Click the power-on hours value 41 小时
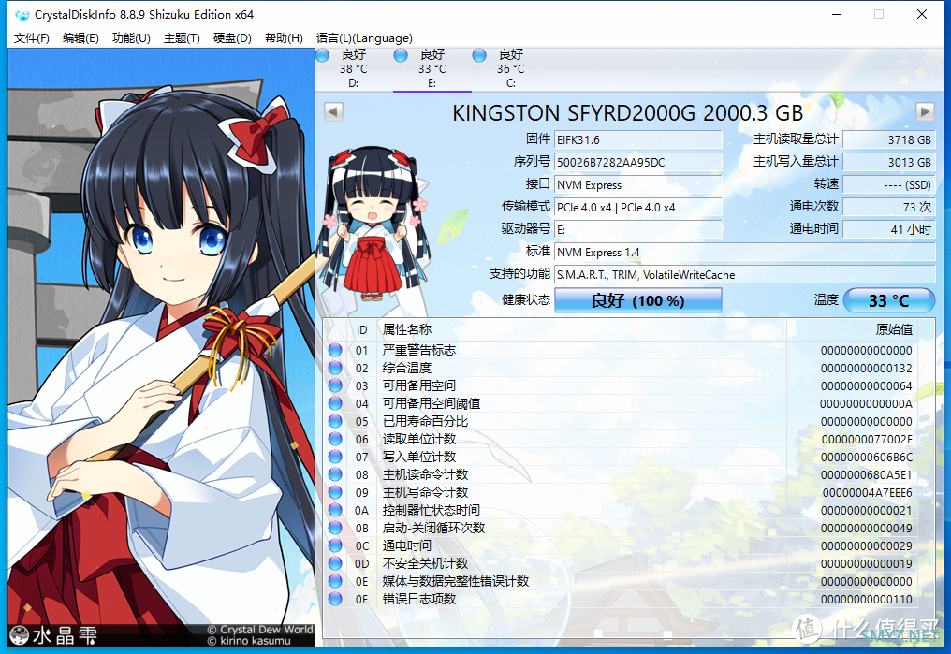Screen dimensions: 951x654 pos(889,230)
